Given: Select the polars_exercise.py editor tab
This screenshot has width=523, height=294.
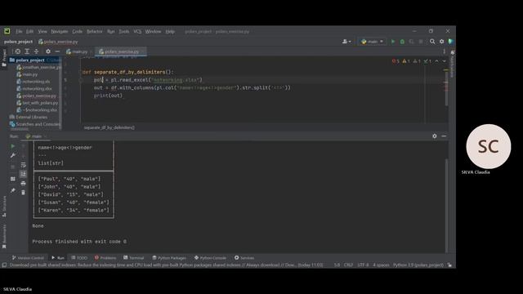Looking at the screenshot, I should click(121, 51).
